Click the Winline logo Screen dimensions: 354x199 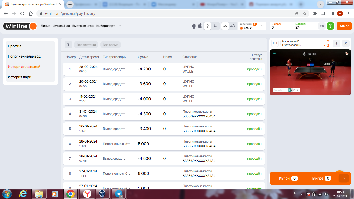pyautogui.click(x=20, y=26)
